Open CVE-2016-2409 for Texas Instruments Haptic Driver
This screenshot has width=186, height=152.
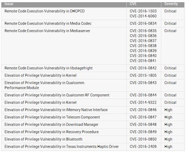pyautogui.click(x=143, y=147)
